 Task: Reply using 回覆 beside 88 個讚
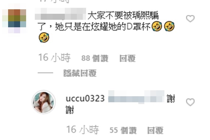coord(127,58)
